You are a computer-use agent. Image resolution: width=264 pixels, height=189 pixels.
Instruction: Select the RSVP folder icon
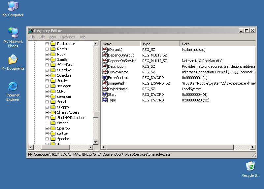53,54
